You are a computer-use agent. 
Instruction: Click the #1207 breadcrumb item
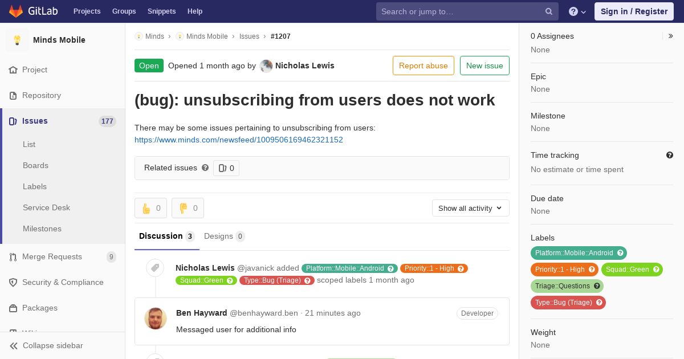[280, 36]
